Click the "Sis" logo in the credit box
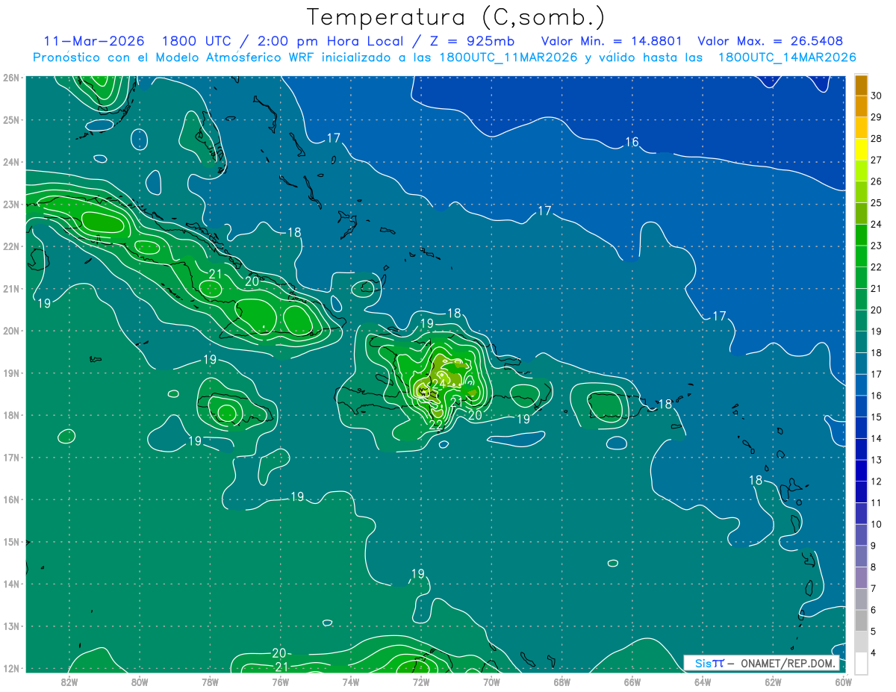 [x=703, y=663]
